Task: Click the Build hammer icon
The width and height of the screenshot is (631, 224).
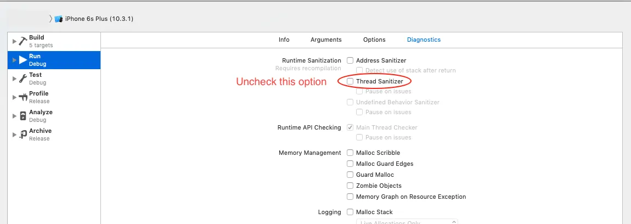Action: tap(22, 41)
